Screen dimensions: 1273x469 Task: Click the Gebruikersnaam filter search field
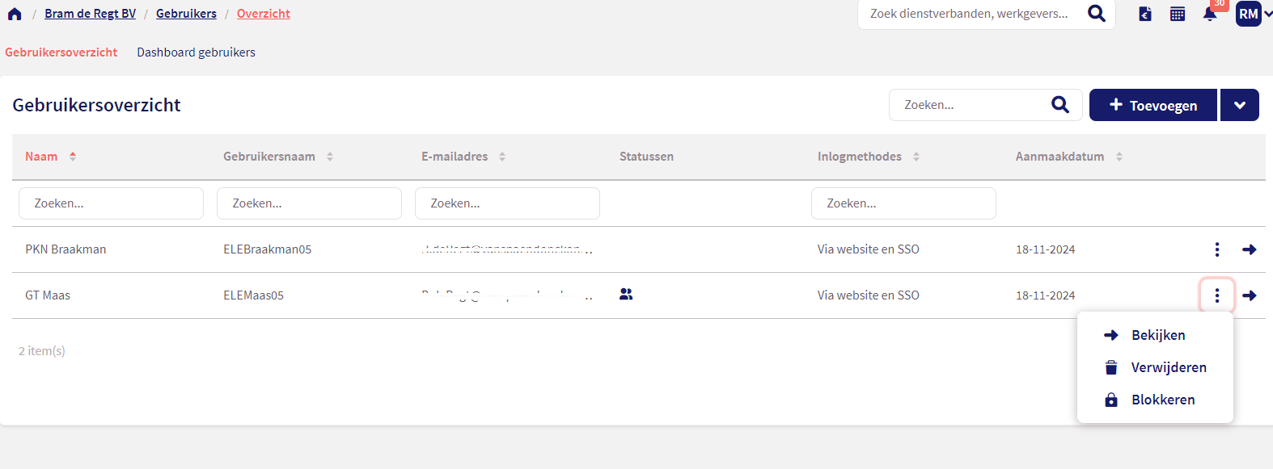coord(309,203)
